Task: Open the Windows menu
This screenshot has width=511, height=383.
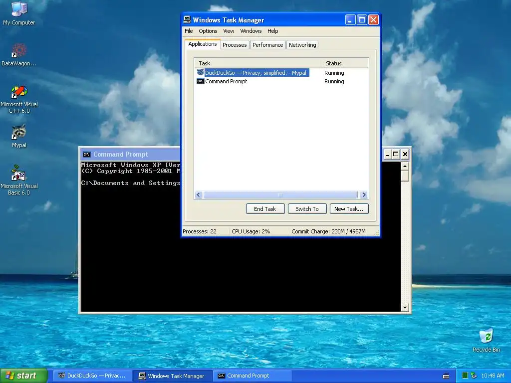Action: point(251,31)
